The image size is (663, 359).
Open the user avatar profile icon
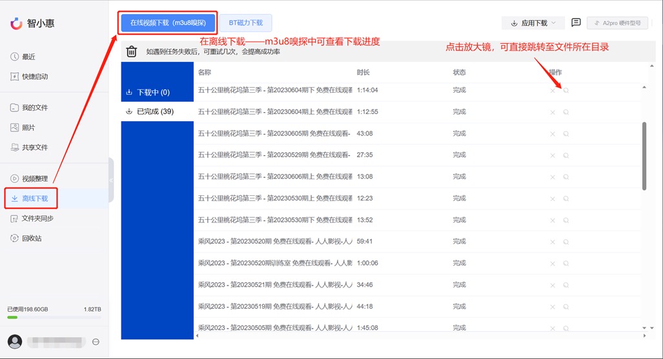pyautogui.click(x=15, y=342)
